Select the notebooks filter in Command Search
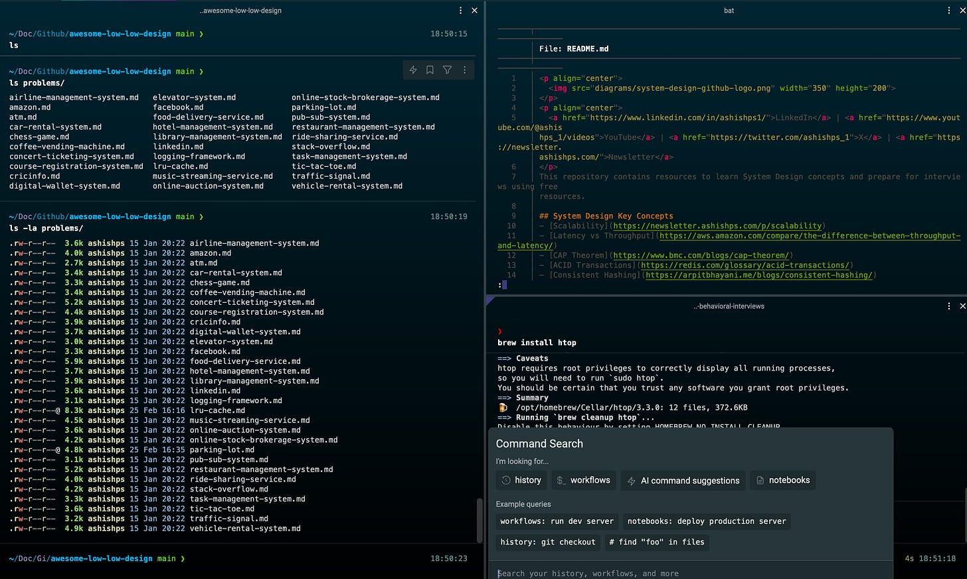This screenshot has width=967, height=579. (782, 480)
